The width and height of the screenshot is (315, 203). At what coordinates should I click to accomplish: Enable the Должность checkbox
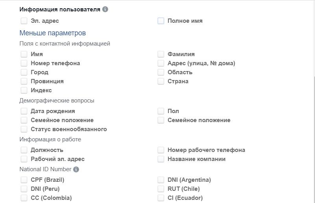click(x=24, y=150)
